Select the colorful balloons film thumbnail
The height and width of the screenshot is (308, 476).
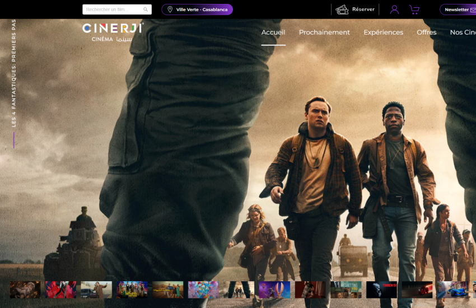(x=203, y=290)
